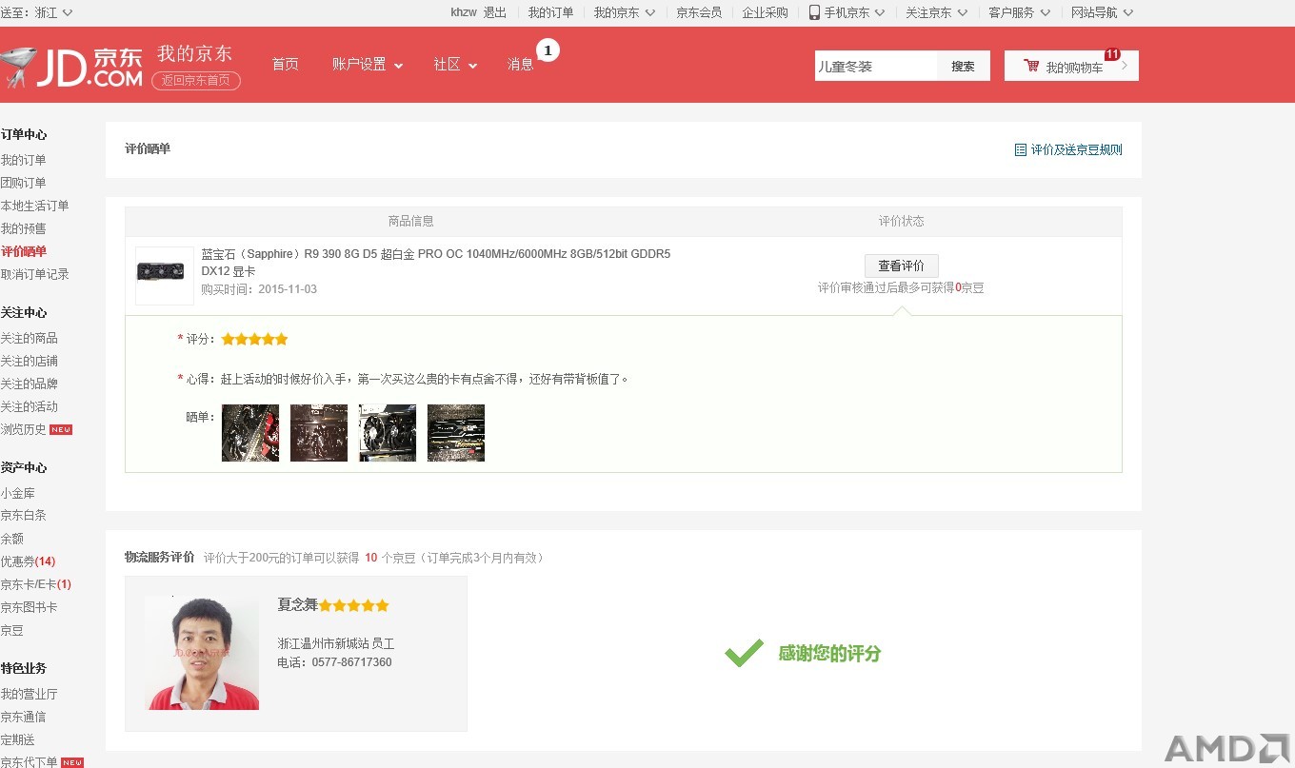
Task: Open the fourth review photo
Action: (456, 433)
